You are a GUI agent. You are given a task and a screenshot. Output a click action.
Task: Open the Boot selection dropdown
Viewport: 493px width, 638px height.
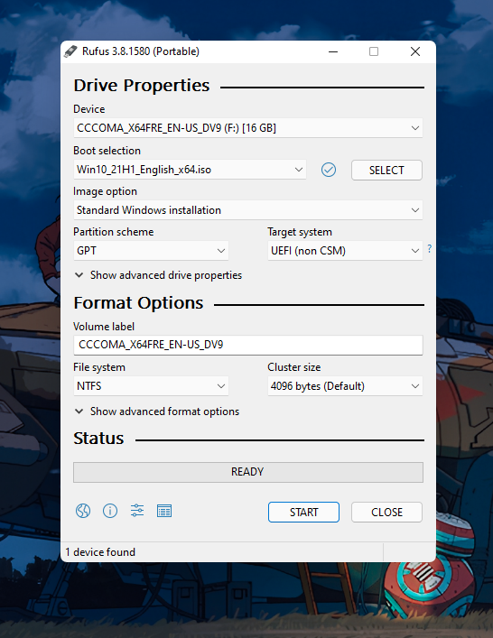(190, 170)
